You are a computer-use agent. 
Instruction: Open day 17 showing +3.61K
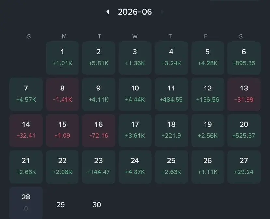(135, 130)
